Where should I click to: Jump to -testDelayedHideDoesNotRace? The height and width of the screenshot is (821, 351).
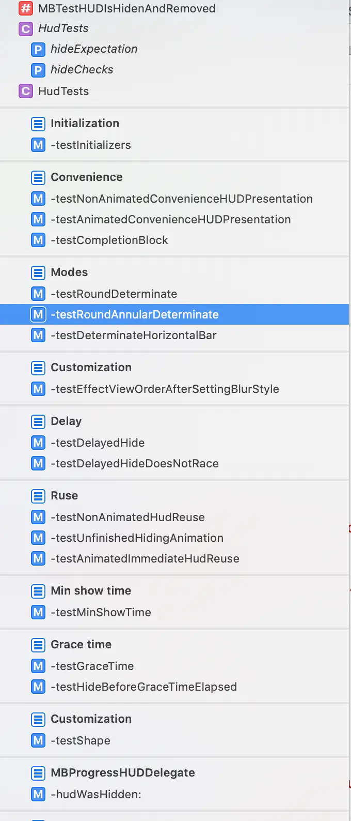pos(134,464)
